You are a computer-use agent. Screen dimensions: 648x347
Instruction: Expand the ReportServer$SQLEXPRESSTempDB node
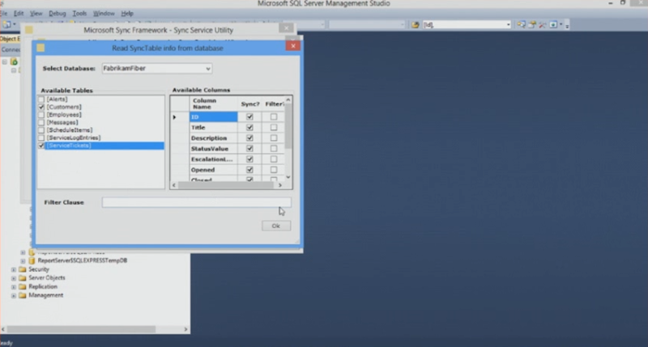coord(23,260)
